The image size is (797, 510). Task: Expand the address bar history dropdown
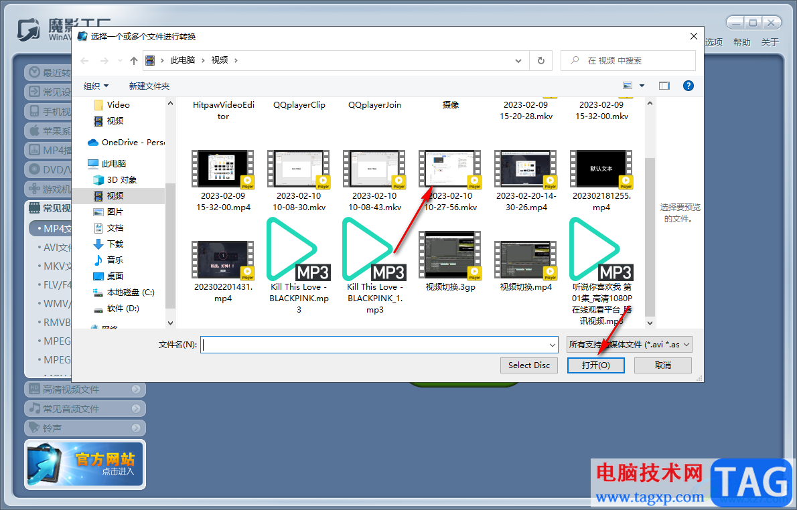(x=518, y=60)
